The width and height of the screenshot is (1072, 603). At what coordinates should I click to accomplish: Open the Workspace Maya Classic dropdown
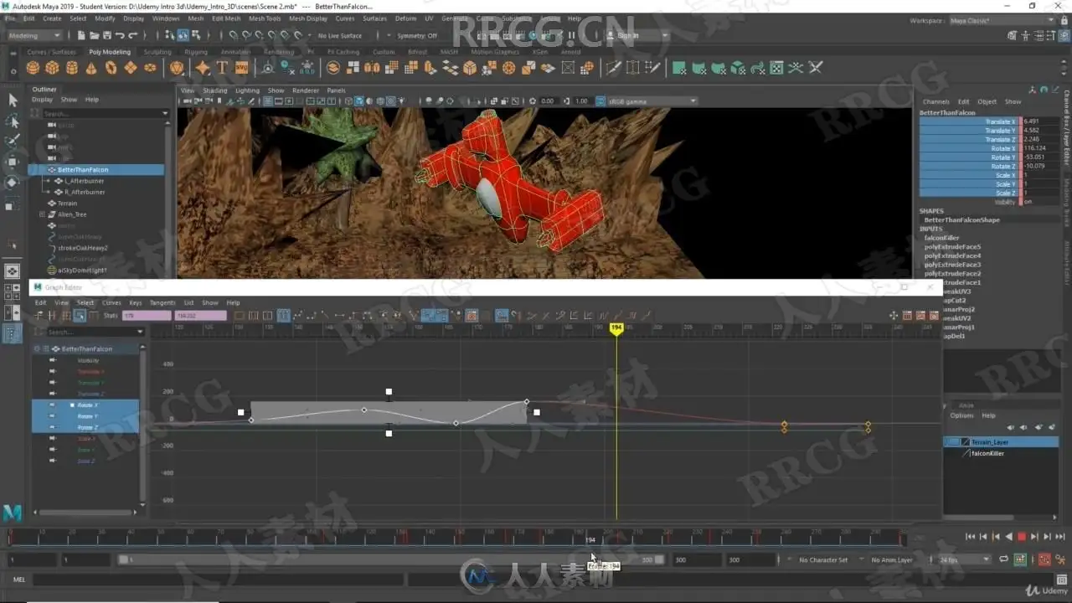point(1002,20)
